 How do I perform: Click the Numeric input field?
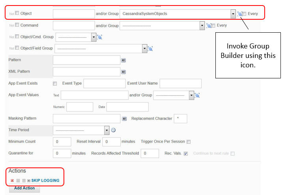coord(80,107)
